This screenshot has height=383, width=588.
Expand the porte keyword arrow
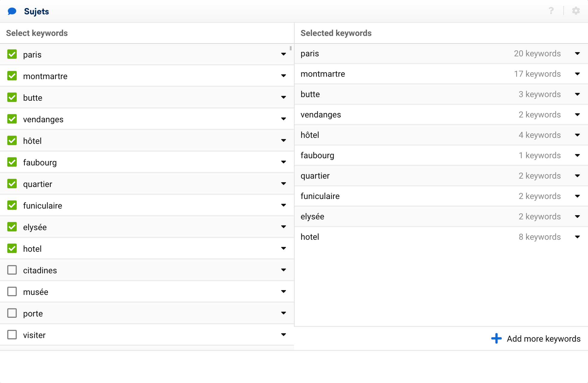click(283, 313)
